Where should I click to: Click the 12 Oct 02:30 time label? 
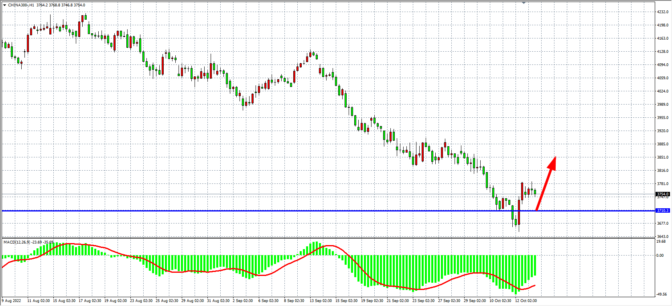click(x=526, y=300)
